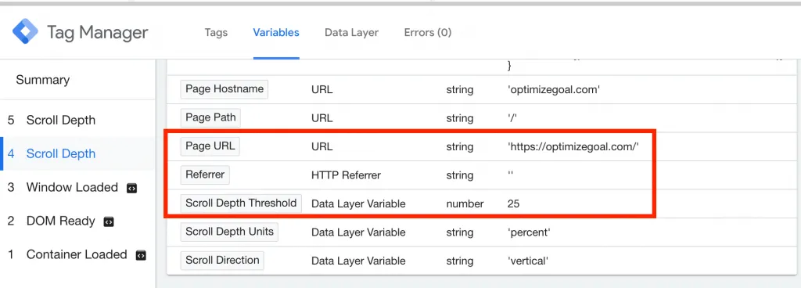Click the code icon beside Container Loaded
This screenshot has width=801, height=288.
(x=141, y=255)
